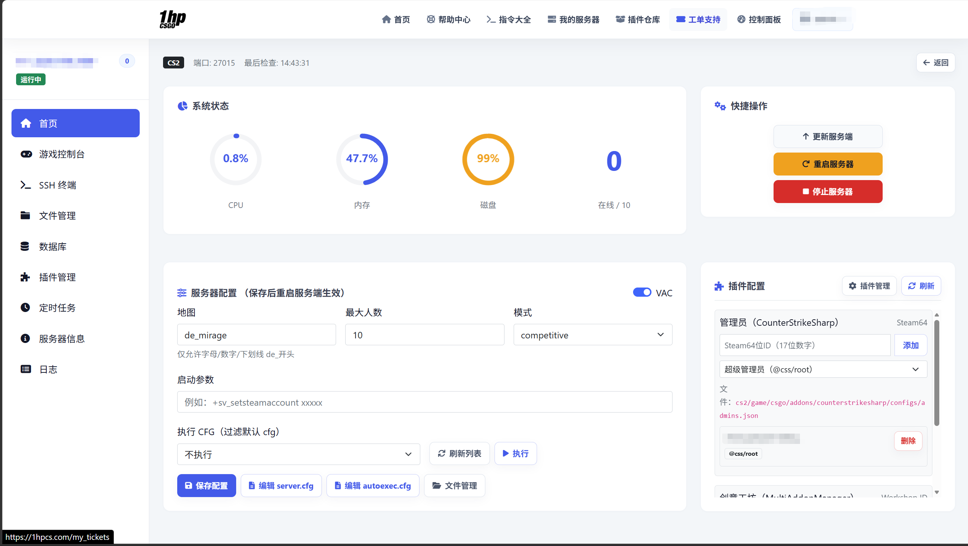Click 更新服务端 button
This screenshot has width=968, height=546.
(828, 136)
